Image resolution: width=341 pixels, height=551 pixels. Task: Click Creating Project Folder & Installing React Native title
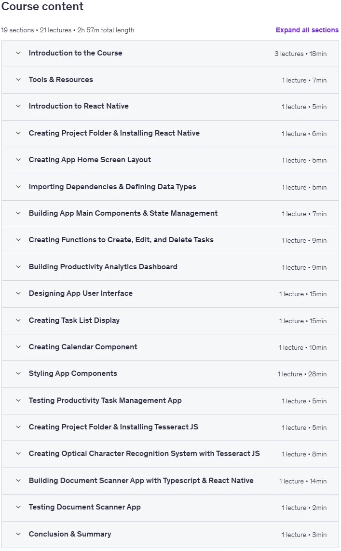coord(114,133)
